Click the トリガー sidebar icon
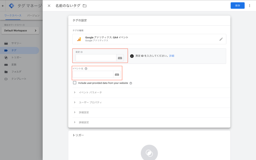Viewport: 256px width, 160px height. coord(6,57)
